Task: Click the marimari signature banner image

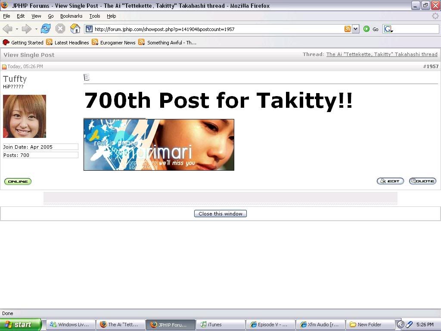Action: (x=159, y=145)
